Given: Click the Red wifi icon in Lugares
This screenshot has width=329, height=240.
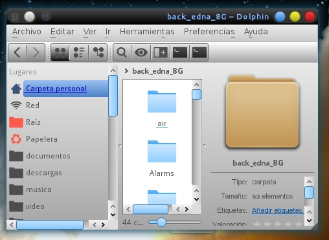Looking at the screenshot, I should (x=16, y=105).
